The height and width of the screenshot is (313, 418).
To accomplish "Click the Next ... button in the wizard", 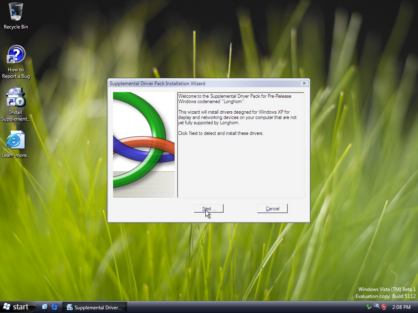I will pyautogui.click(x=209, y=209).
